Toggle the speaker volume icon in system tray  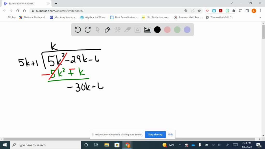pos(220,145)
